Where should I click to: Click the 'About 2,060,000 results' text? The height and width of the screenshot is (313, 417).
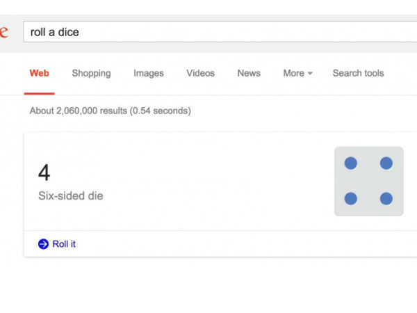(x=110, y=111)
